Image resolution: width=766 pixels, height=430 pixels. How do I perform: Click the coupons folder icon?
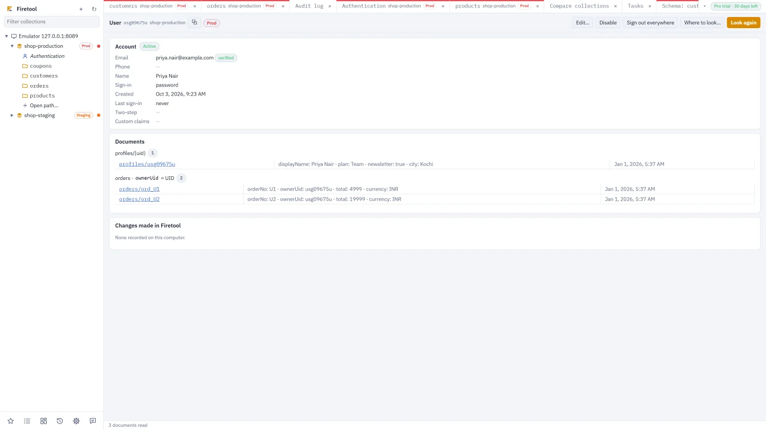(25, 66)
